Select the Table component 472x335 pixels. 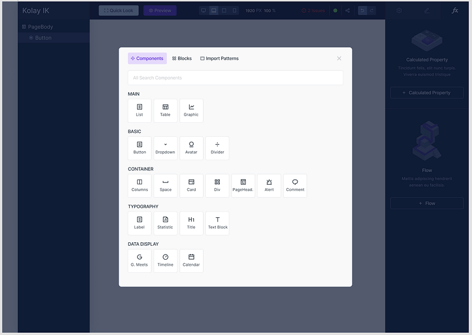tap(165, 110)
